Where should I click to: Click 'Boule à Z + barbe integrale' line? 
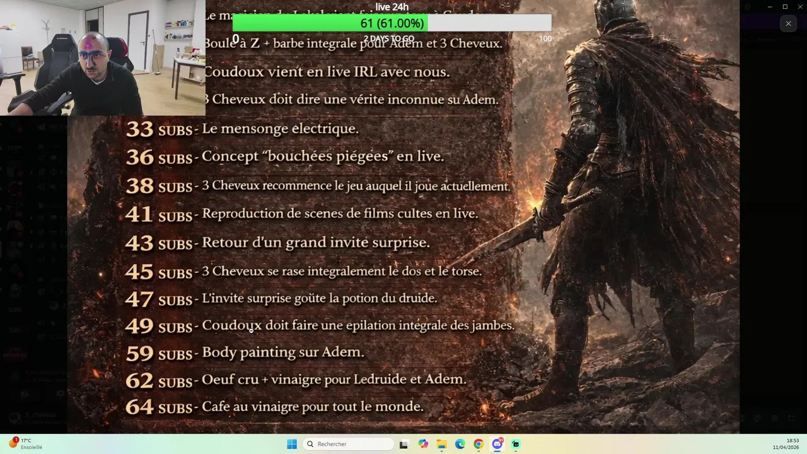[354, 44]
